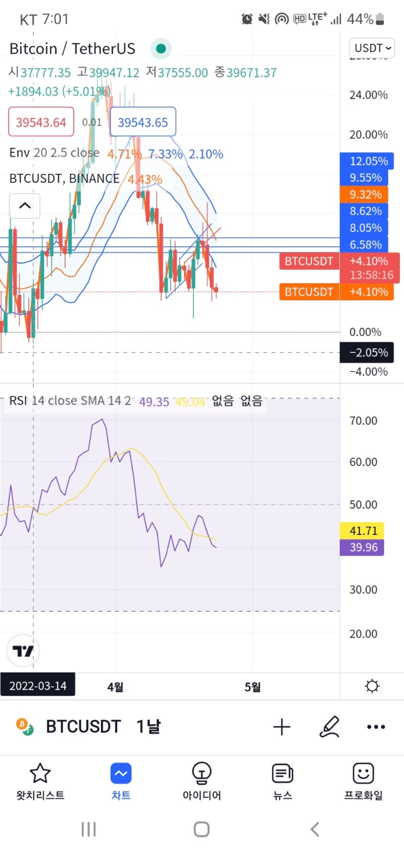404x854 pixels.
Task: Tap Android back button
Action: (315, 829)
